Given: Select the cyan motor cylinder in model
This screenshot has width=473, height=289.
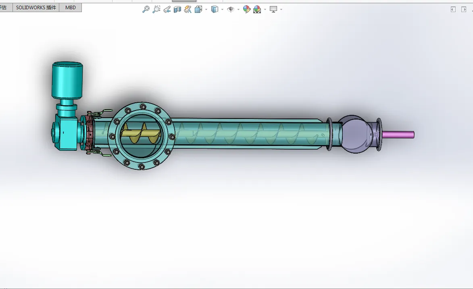Looking at the screenshot, I should tap(67, 80).
